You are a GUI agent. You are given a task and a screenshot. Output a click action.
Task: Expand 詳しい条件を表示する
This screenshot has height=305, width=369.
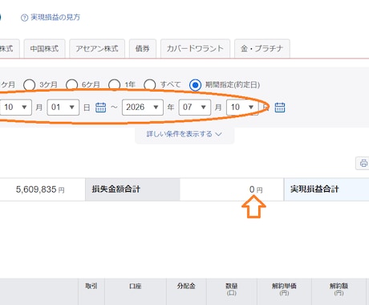click(184, 134)
